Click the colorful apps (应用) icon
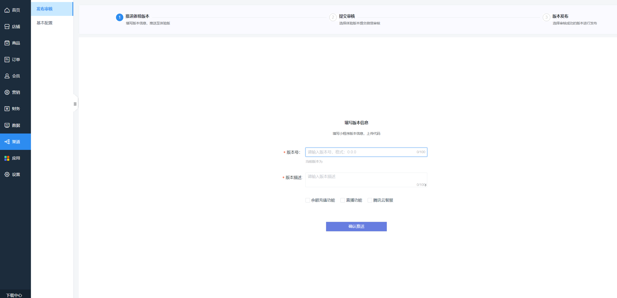 pos(7,158)
